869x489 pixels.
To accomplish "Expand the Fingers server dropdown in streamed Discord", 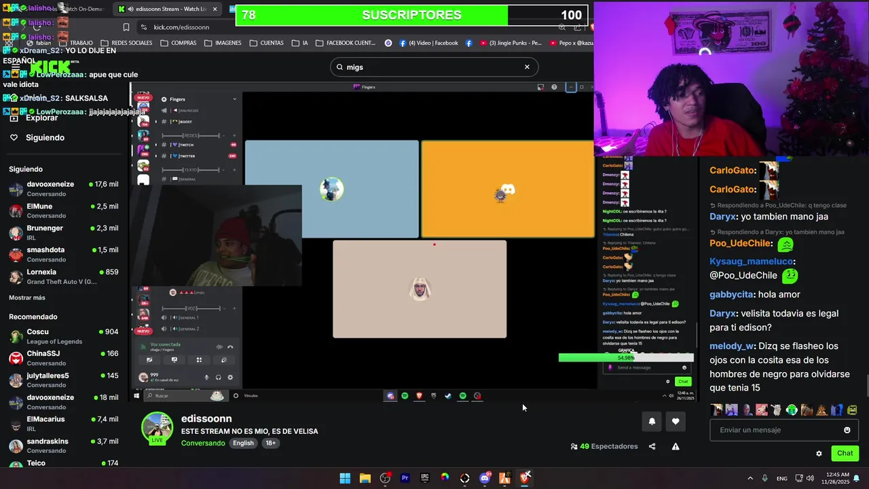I will [235, 99].
